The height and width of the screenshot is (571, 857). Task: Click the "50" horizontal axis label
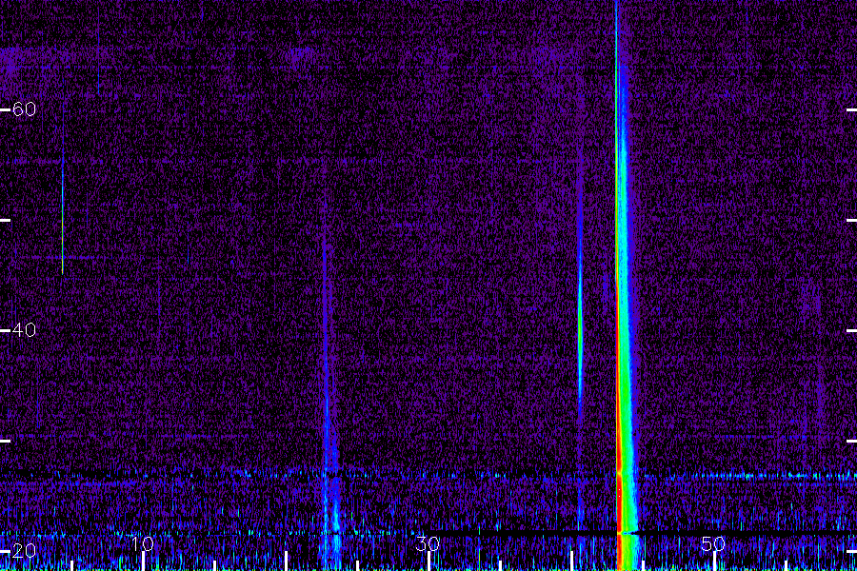tap(713, 543)
